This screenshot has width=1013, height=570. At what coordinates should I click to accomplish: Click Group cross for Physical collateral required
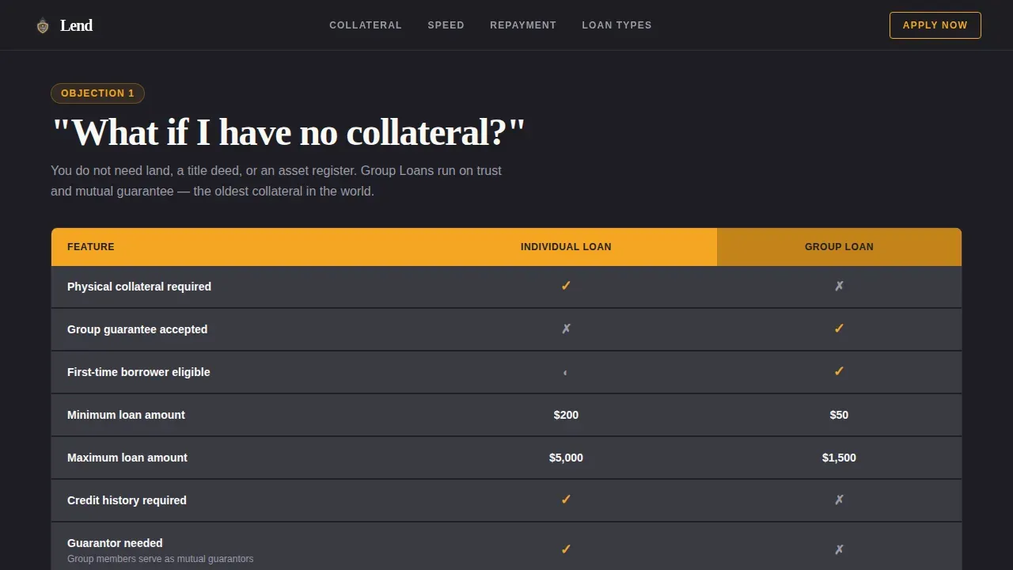pos(839,287)
